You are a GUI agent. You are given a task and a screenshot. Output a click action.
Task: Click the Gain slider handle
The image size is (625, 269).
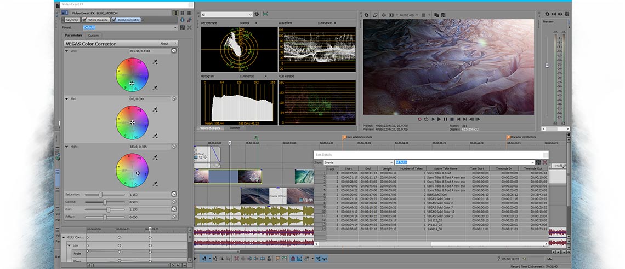109,209
